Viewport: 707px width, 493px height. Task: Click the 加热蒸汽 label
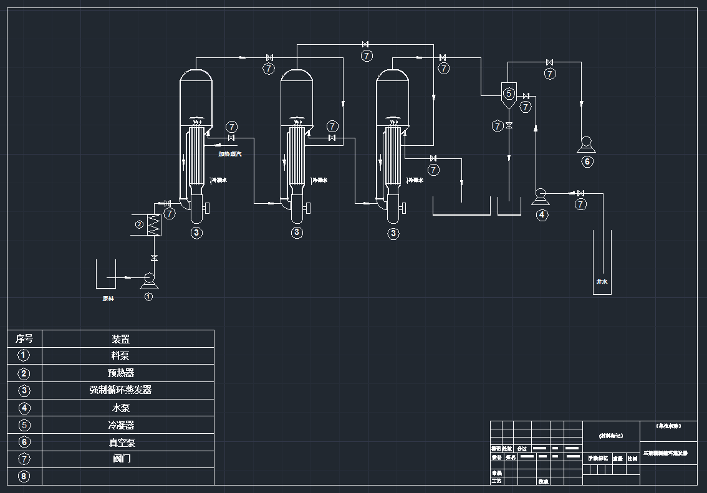(x=230, y=154)
